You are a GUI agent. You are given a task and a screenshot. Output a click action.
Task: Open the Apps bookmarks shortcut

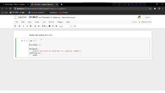click(x=5, y=13)
